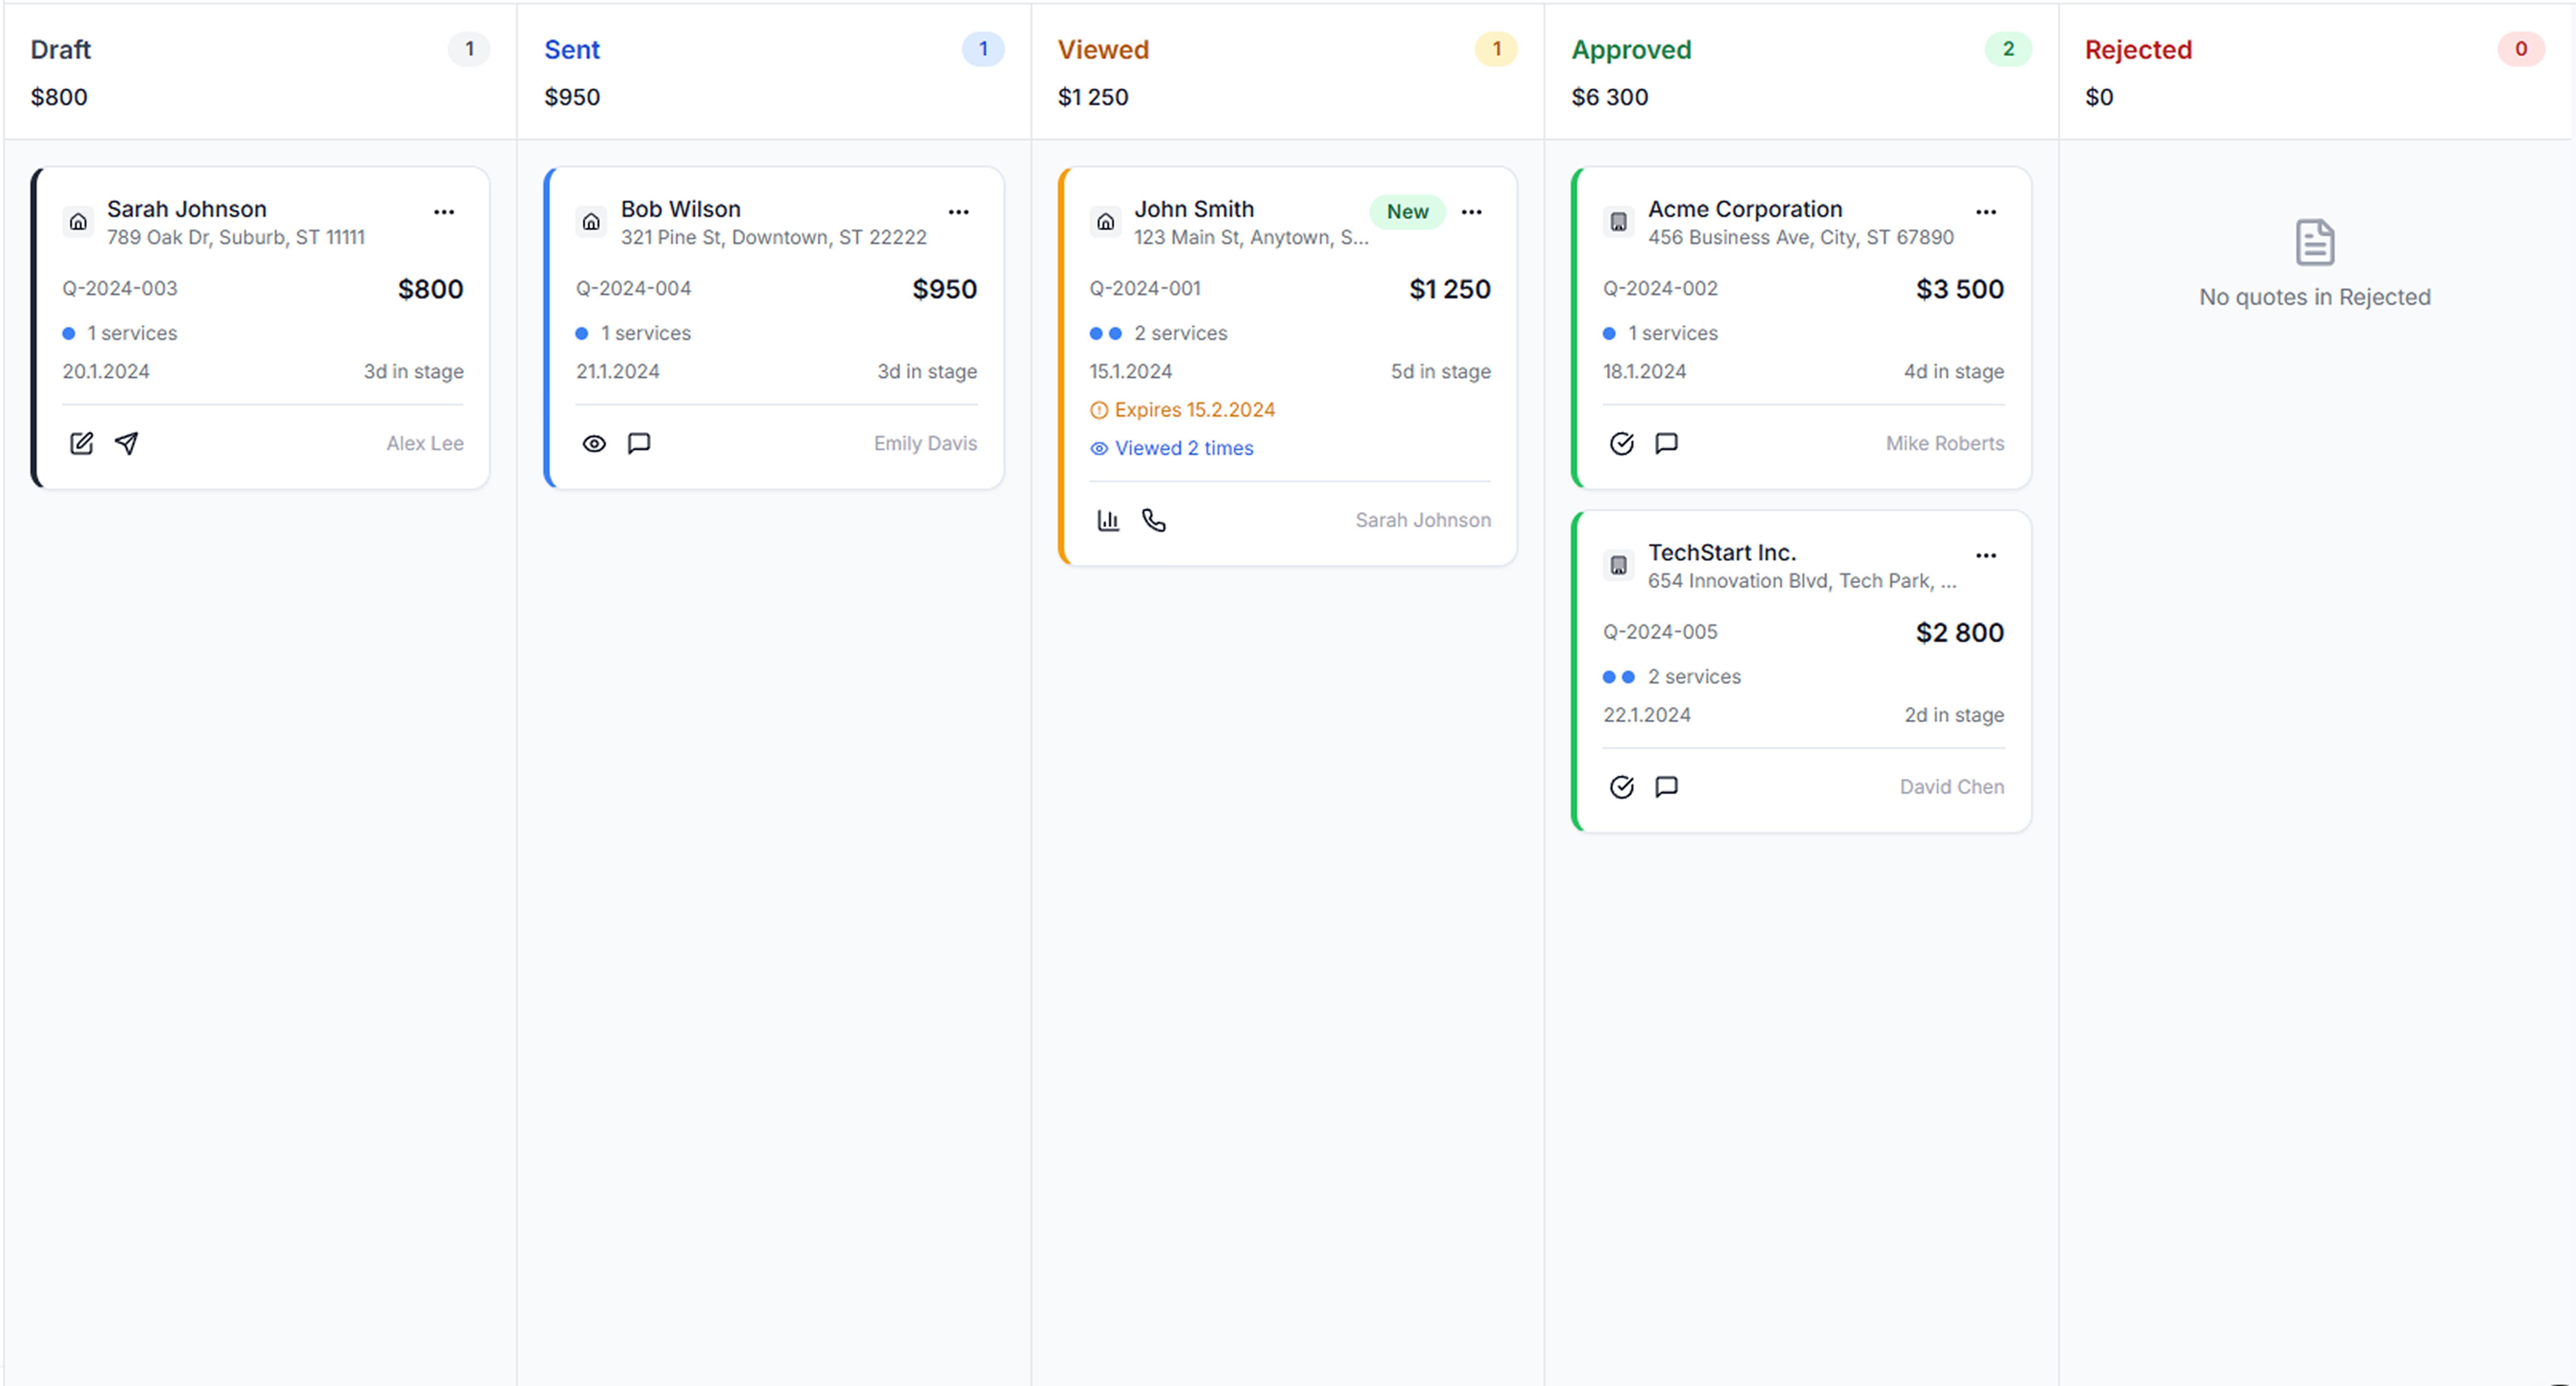Click the analytics chart icon on John Smith's card
The image size is (2576, 1386).
[1108, 520]
